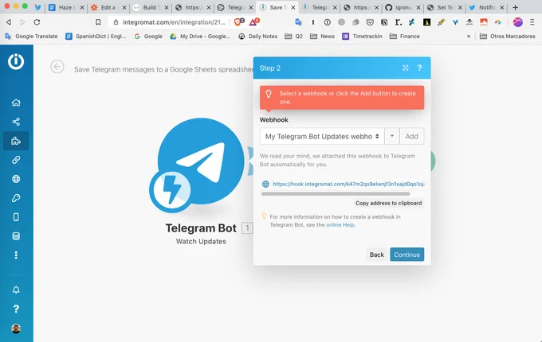Switch to the Edit a browser tab
542x342 pixels.
tap(108, 7)
